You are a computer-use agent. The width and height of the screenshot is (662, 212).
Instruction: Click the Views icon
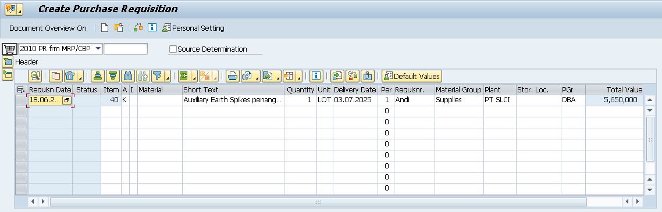click(247, 76)
